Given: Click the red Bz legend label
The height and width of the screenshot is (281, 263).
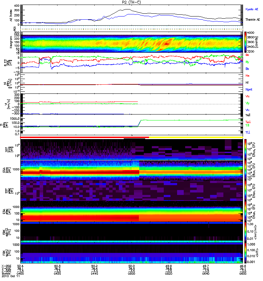Looking at the screenshot, I should (247, 55).
